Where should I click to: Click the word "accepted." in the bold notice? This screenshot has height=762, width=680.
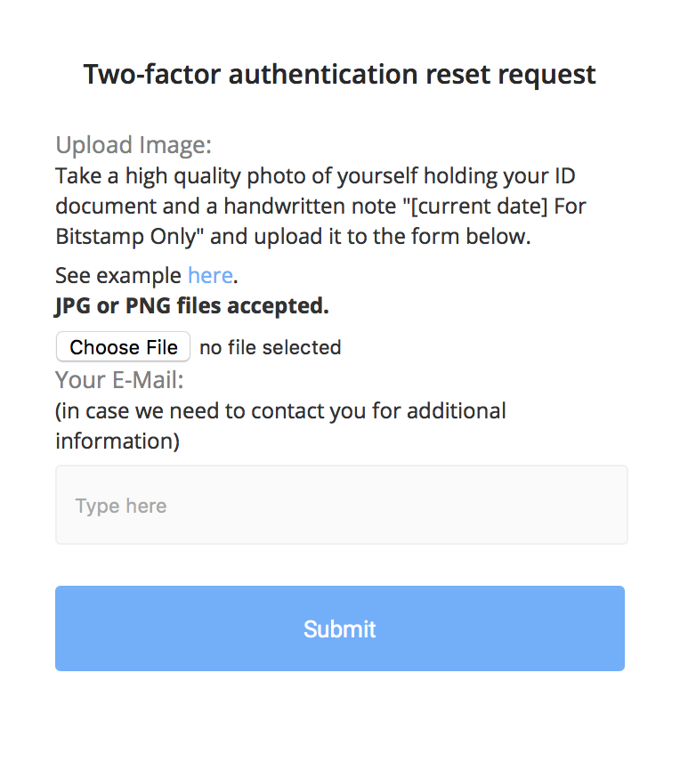(x=287, y=306)
